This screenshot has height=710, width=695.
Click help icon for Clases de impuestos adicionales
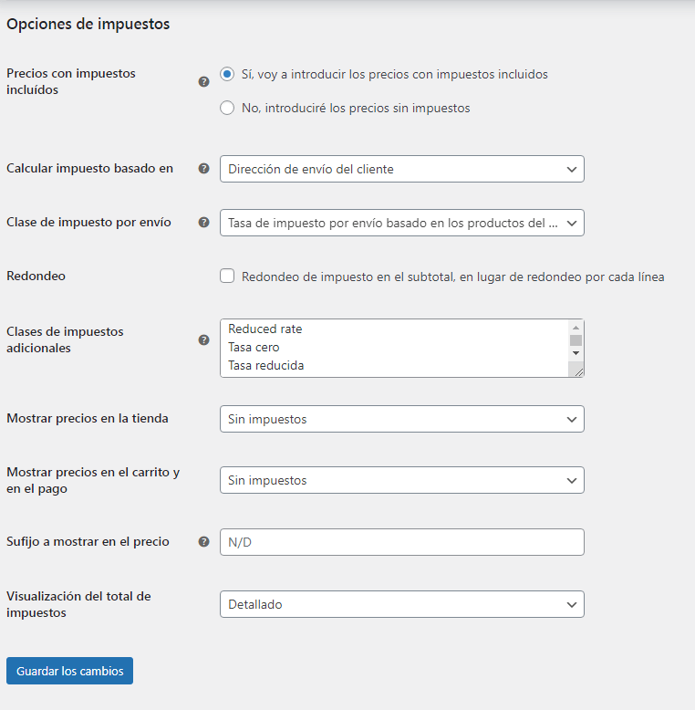(204, 340)
